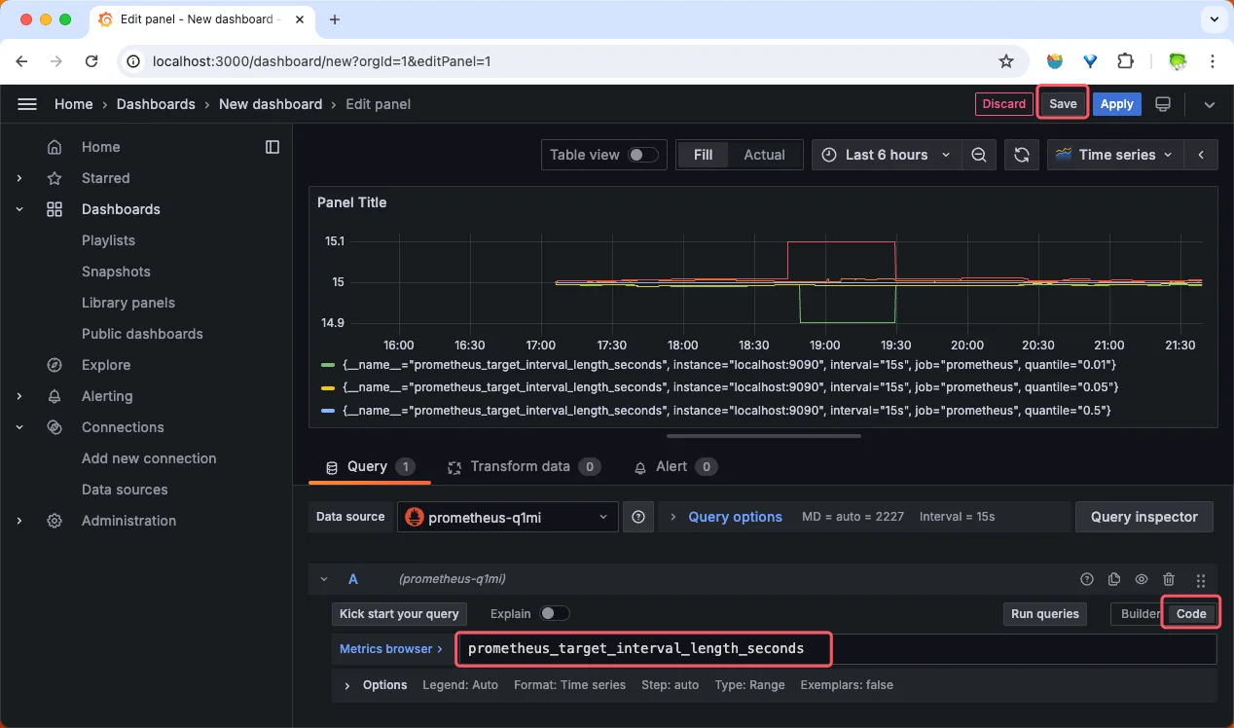Open Query inspector
1234x728 pixels.
pyautogui.click(x=1143, y=517)
